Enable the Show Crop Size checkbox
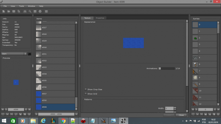The width and height of the screenshot is (221, 124). click(x=86, y=89)
